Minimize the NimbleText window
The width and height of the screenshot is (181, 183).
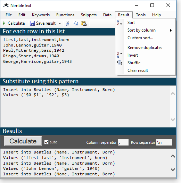click(x=137, y=5)
